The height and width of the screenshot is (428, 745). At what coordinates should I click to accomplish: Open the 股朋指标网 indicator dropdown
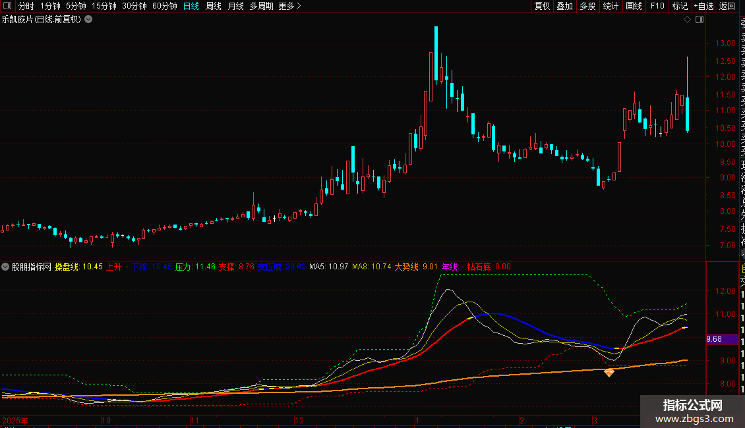coord(5,267)
